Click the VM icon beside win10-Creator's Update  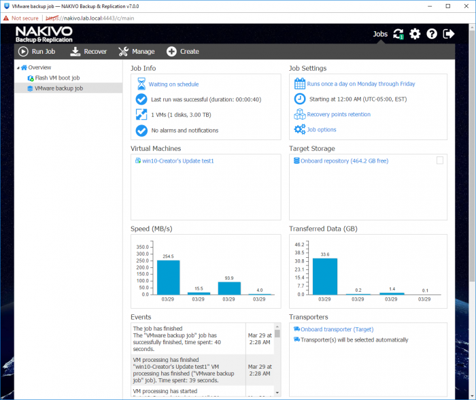138,161
